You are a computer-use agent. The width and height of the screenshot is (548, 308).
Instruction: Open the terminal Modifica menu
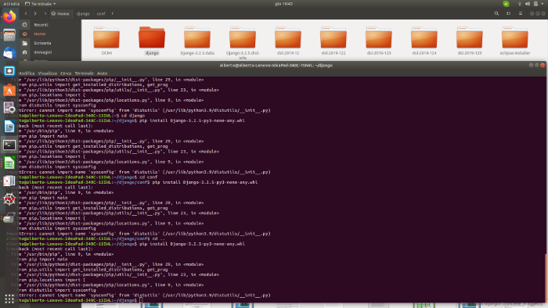[x=27, y=73]
